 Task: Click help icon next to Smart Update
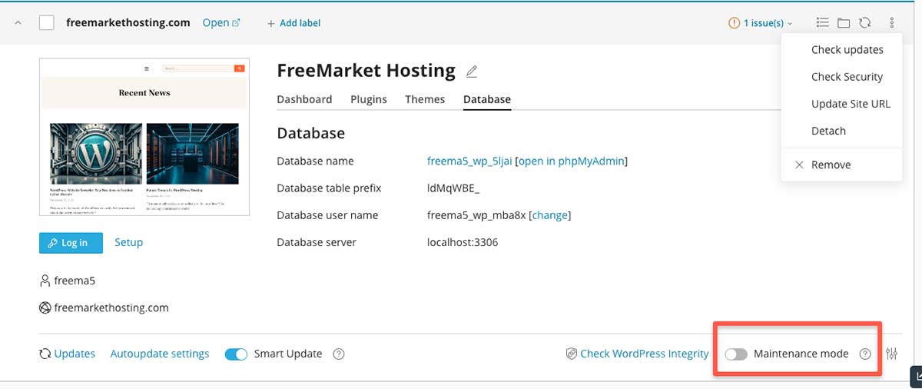(338, 354)
